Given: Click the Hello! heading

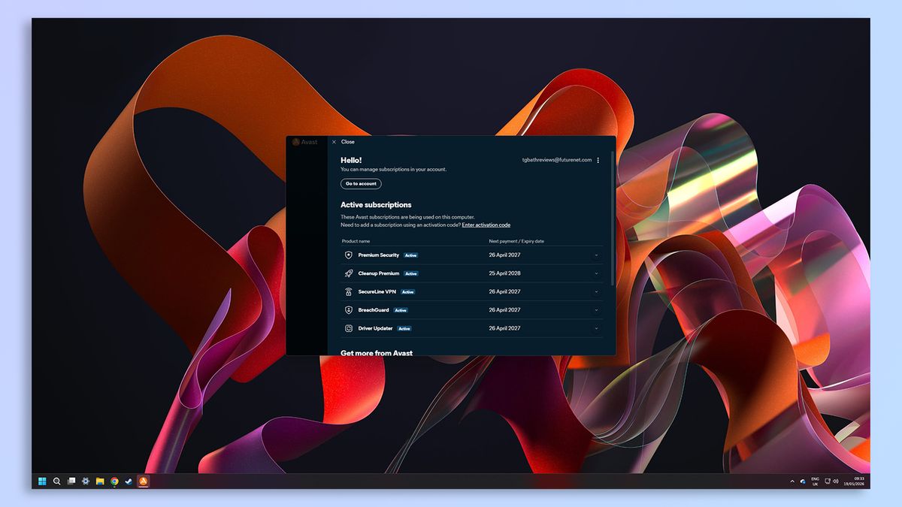Looking at the screenshot, I should [x=351, y=160].
